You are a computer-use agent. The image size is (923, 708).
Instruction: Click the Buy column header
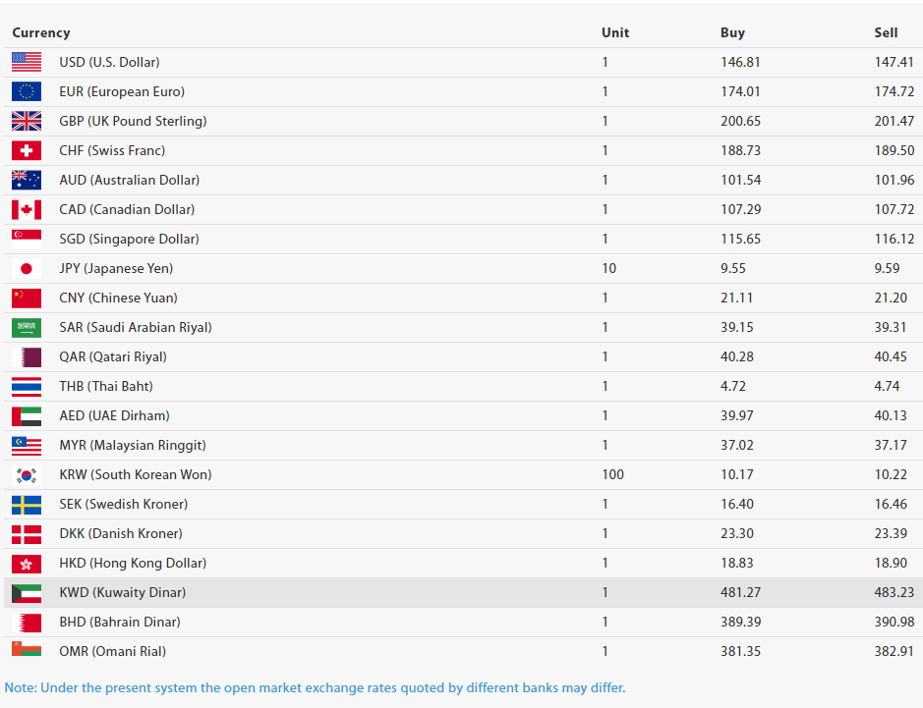[732, 32]
